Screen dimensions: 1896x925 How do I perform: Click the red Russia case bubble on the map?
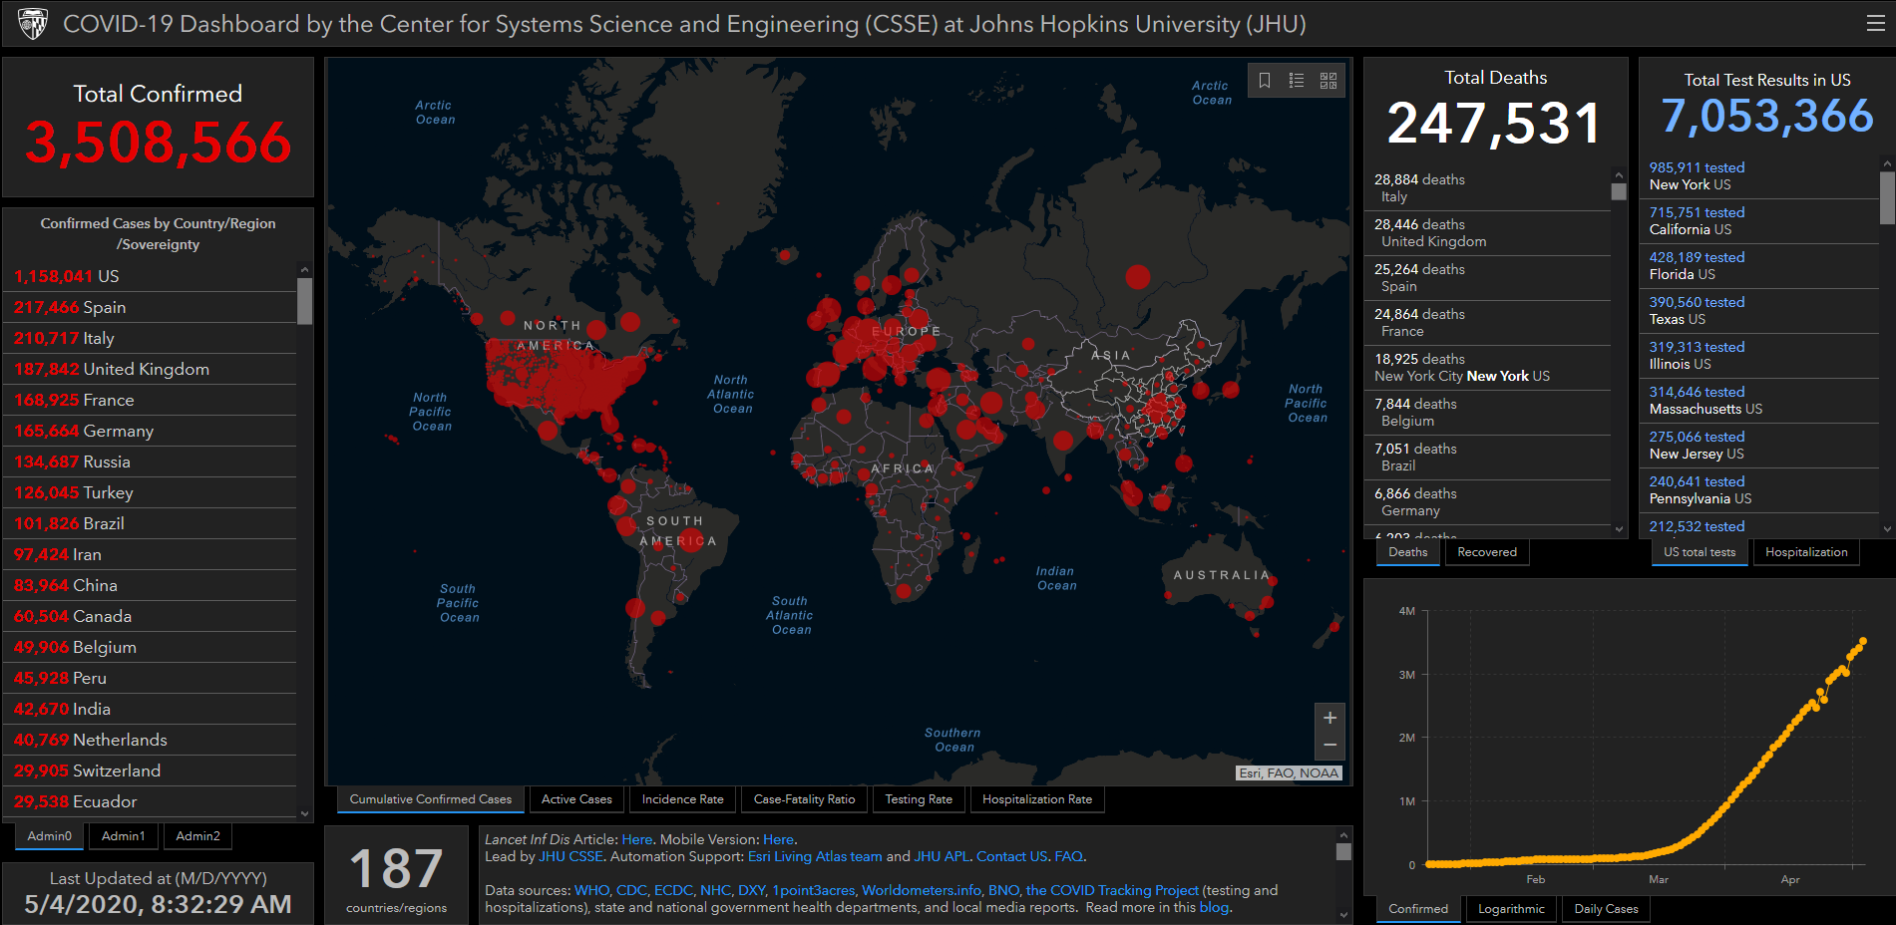click(x=1138, y=276)
